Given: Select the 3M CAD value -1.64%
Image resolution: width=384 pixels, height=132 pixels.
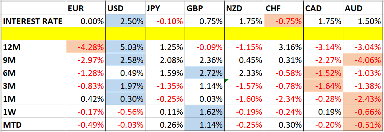Looking at the screenshot, I should (x=324, y=85).
